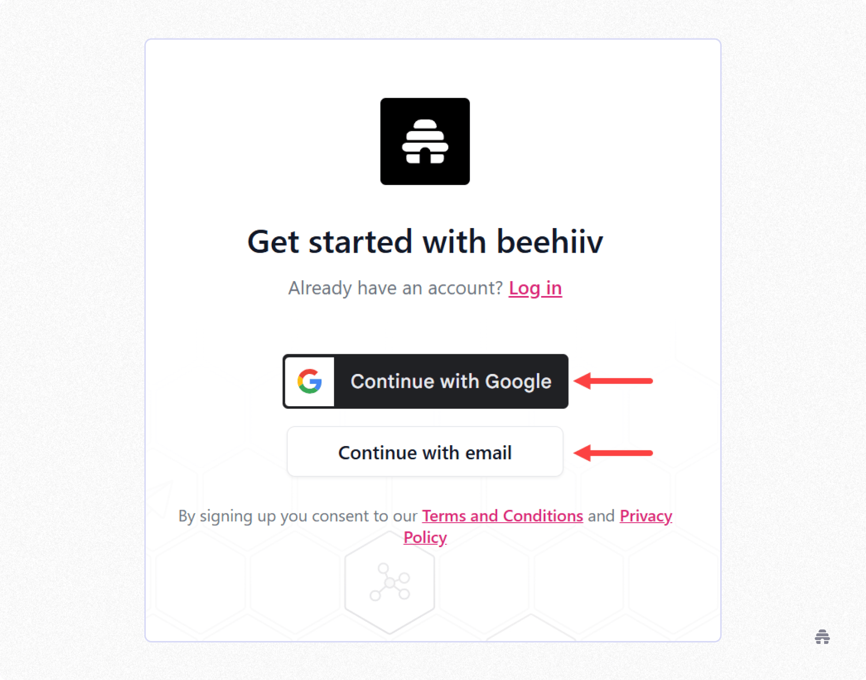Screen dimensions: 866x680
Task: Click the Google 'G' icon
Action: 309,381
